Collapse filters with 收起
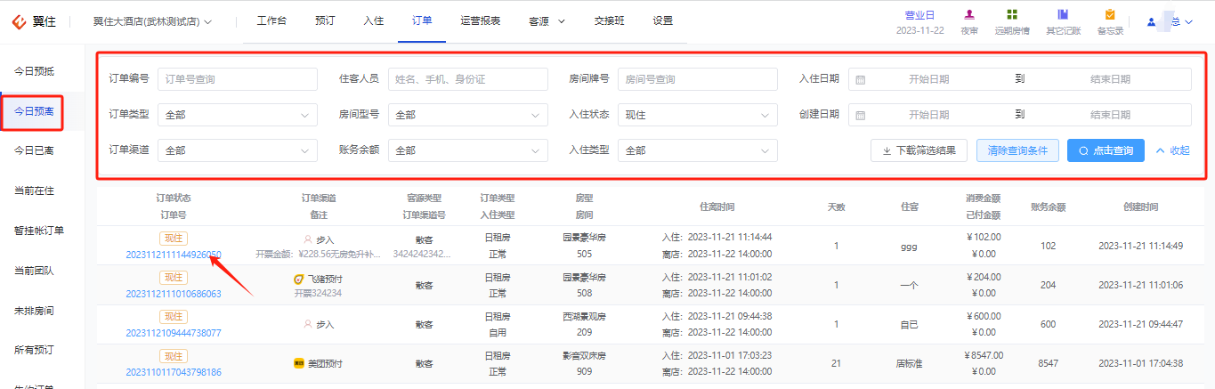The image size is (1215, 389). point(1172,150)
